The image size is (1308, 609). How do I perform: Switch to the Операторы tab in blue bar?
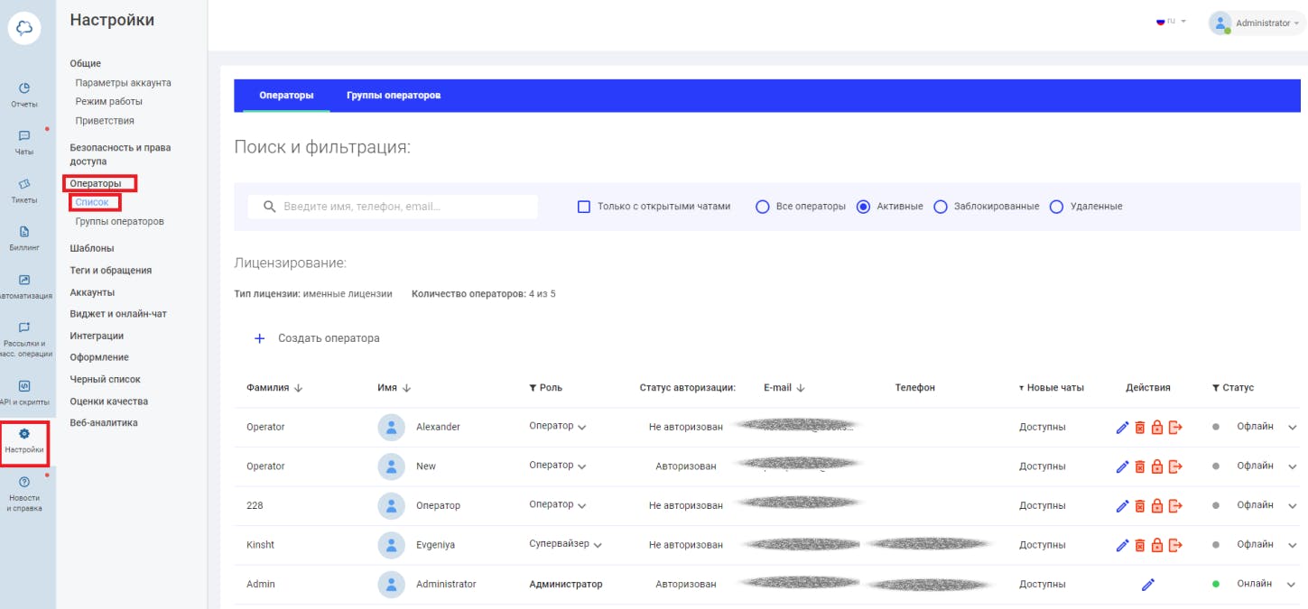click(x=286, y=96)
